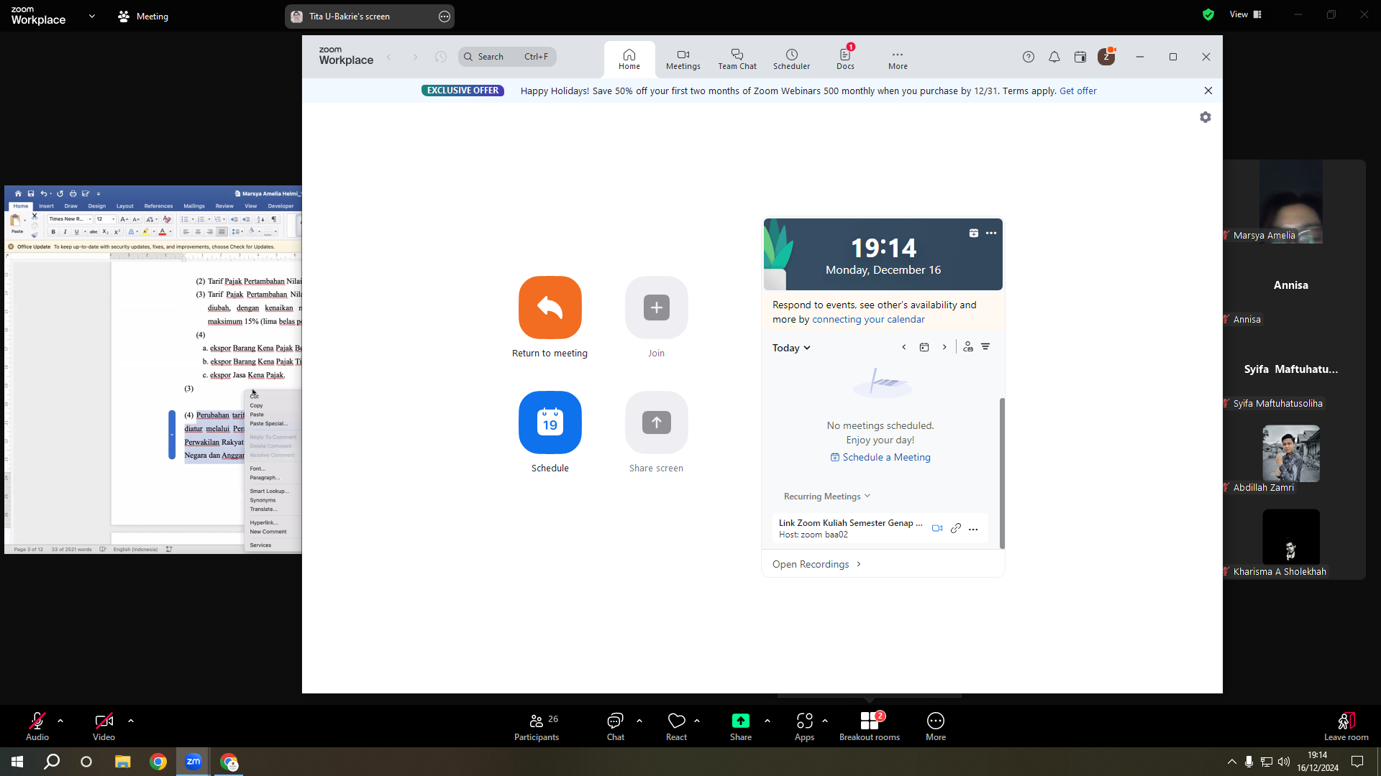Open the clock card more options
Viewport: 1381px width, 776px height.
click(991, 233)
